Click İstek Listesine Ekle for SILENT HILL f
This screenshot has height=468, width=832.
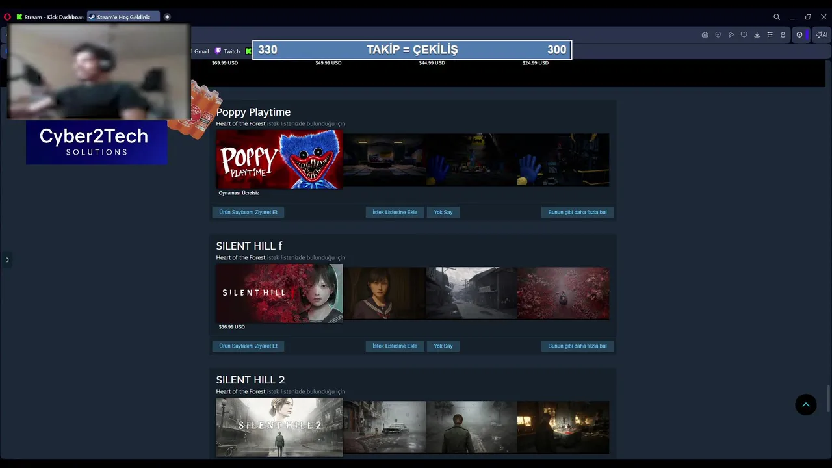tap(395, 346)
